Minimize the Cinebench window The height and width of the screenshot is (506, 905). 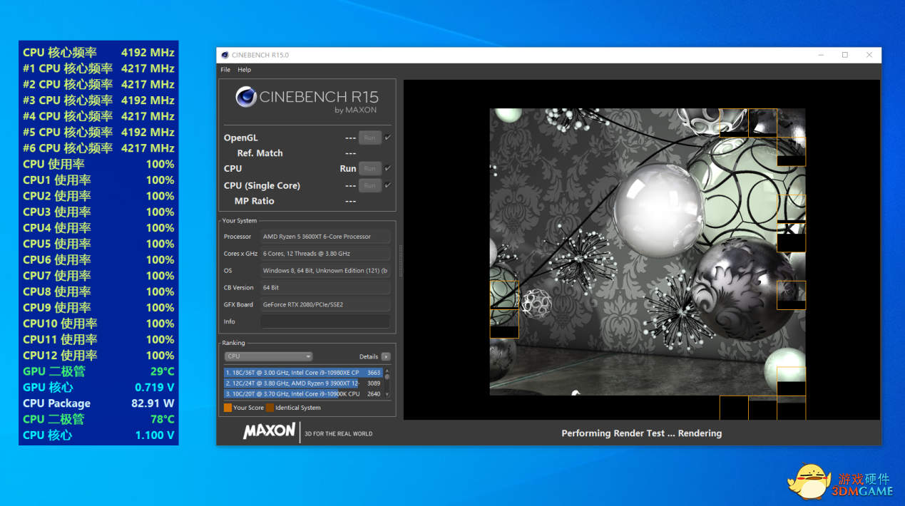pos(821,55)
